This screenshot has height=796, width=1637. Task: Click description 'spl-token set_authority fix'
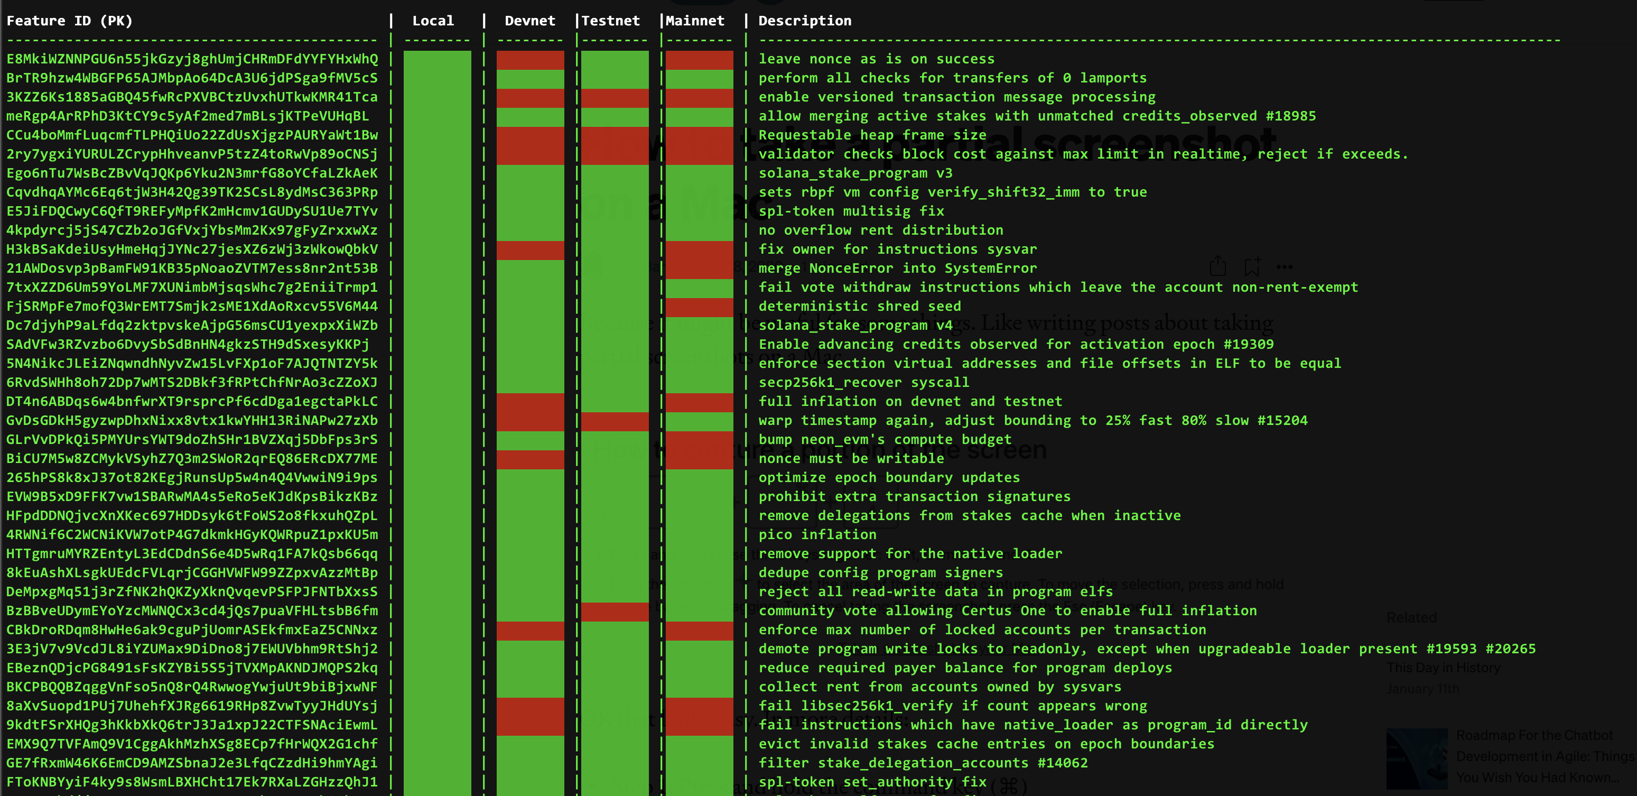[872, 782]
